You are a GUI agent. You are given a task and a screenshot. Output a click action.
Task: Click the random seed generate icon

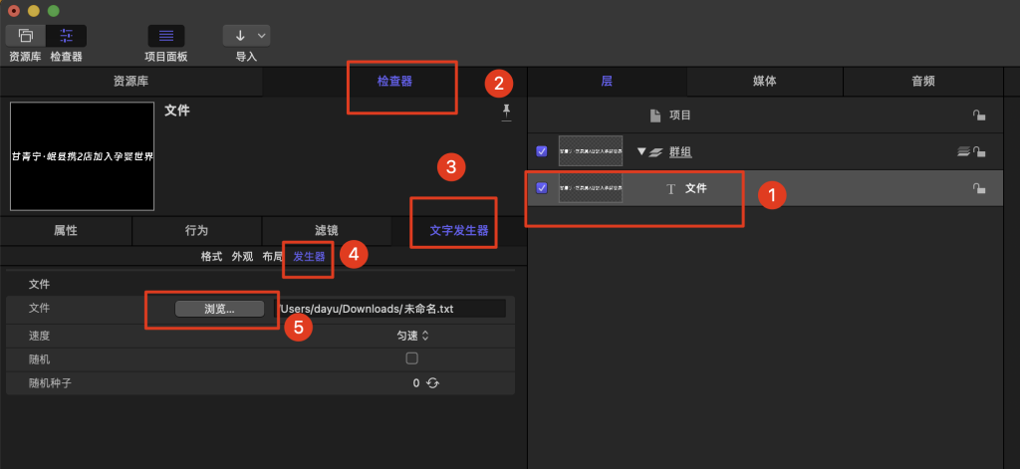click(432, 382)
